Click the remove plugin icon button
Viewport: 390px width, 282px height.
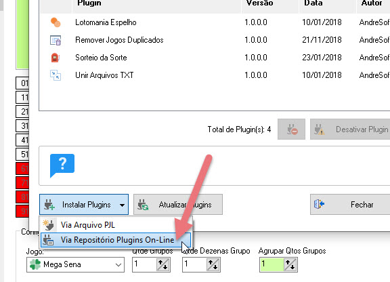[291, 129]
